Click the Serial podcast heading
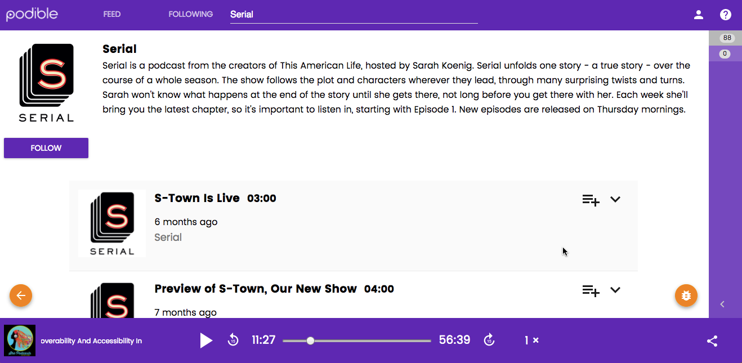Image resolution: width=742 pixels, height=363 pixels. (119, 49)
